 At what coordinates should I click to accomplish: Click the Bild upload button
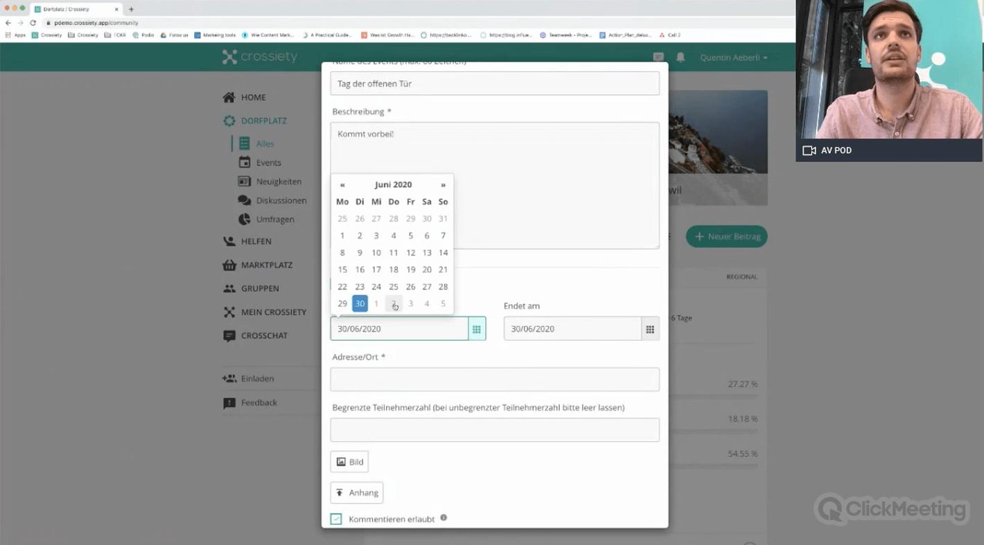tap(349, 462)
